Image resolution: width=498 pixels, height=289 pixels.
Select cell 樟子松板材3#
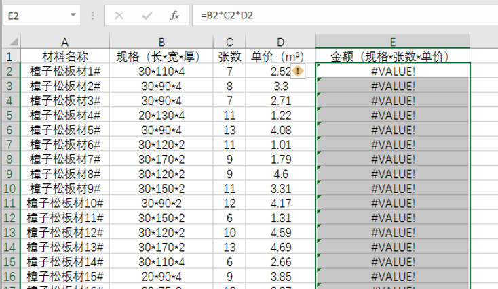pyautogui.click(x=65, y=100)
